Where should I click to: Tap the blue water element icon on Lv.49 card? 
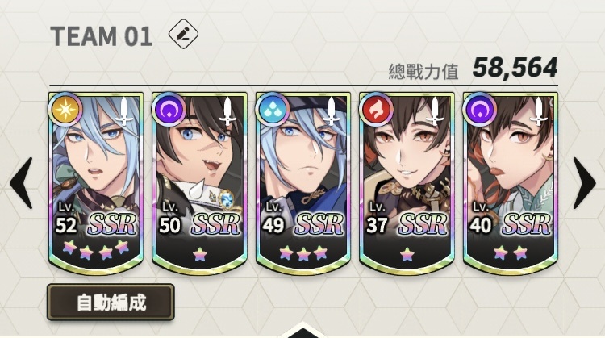coord(273,110)
